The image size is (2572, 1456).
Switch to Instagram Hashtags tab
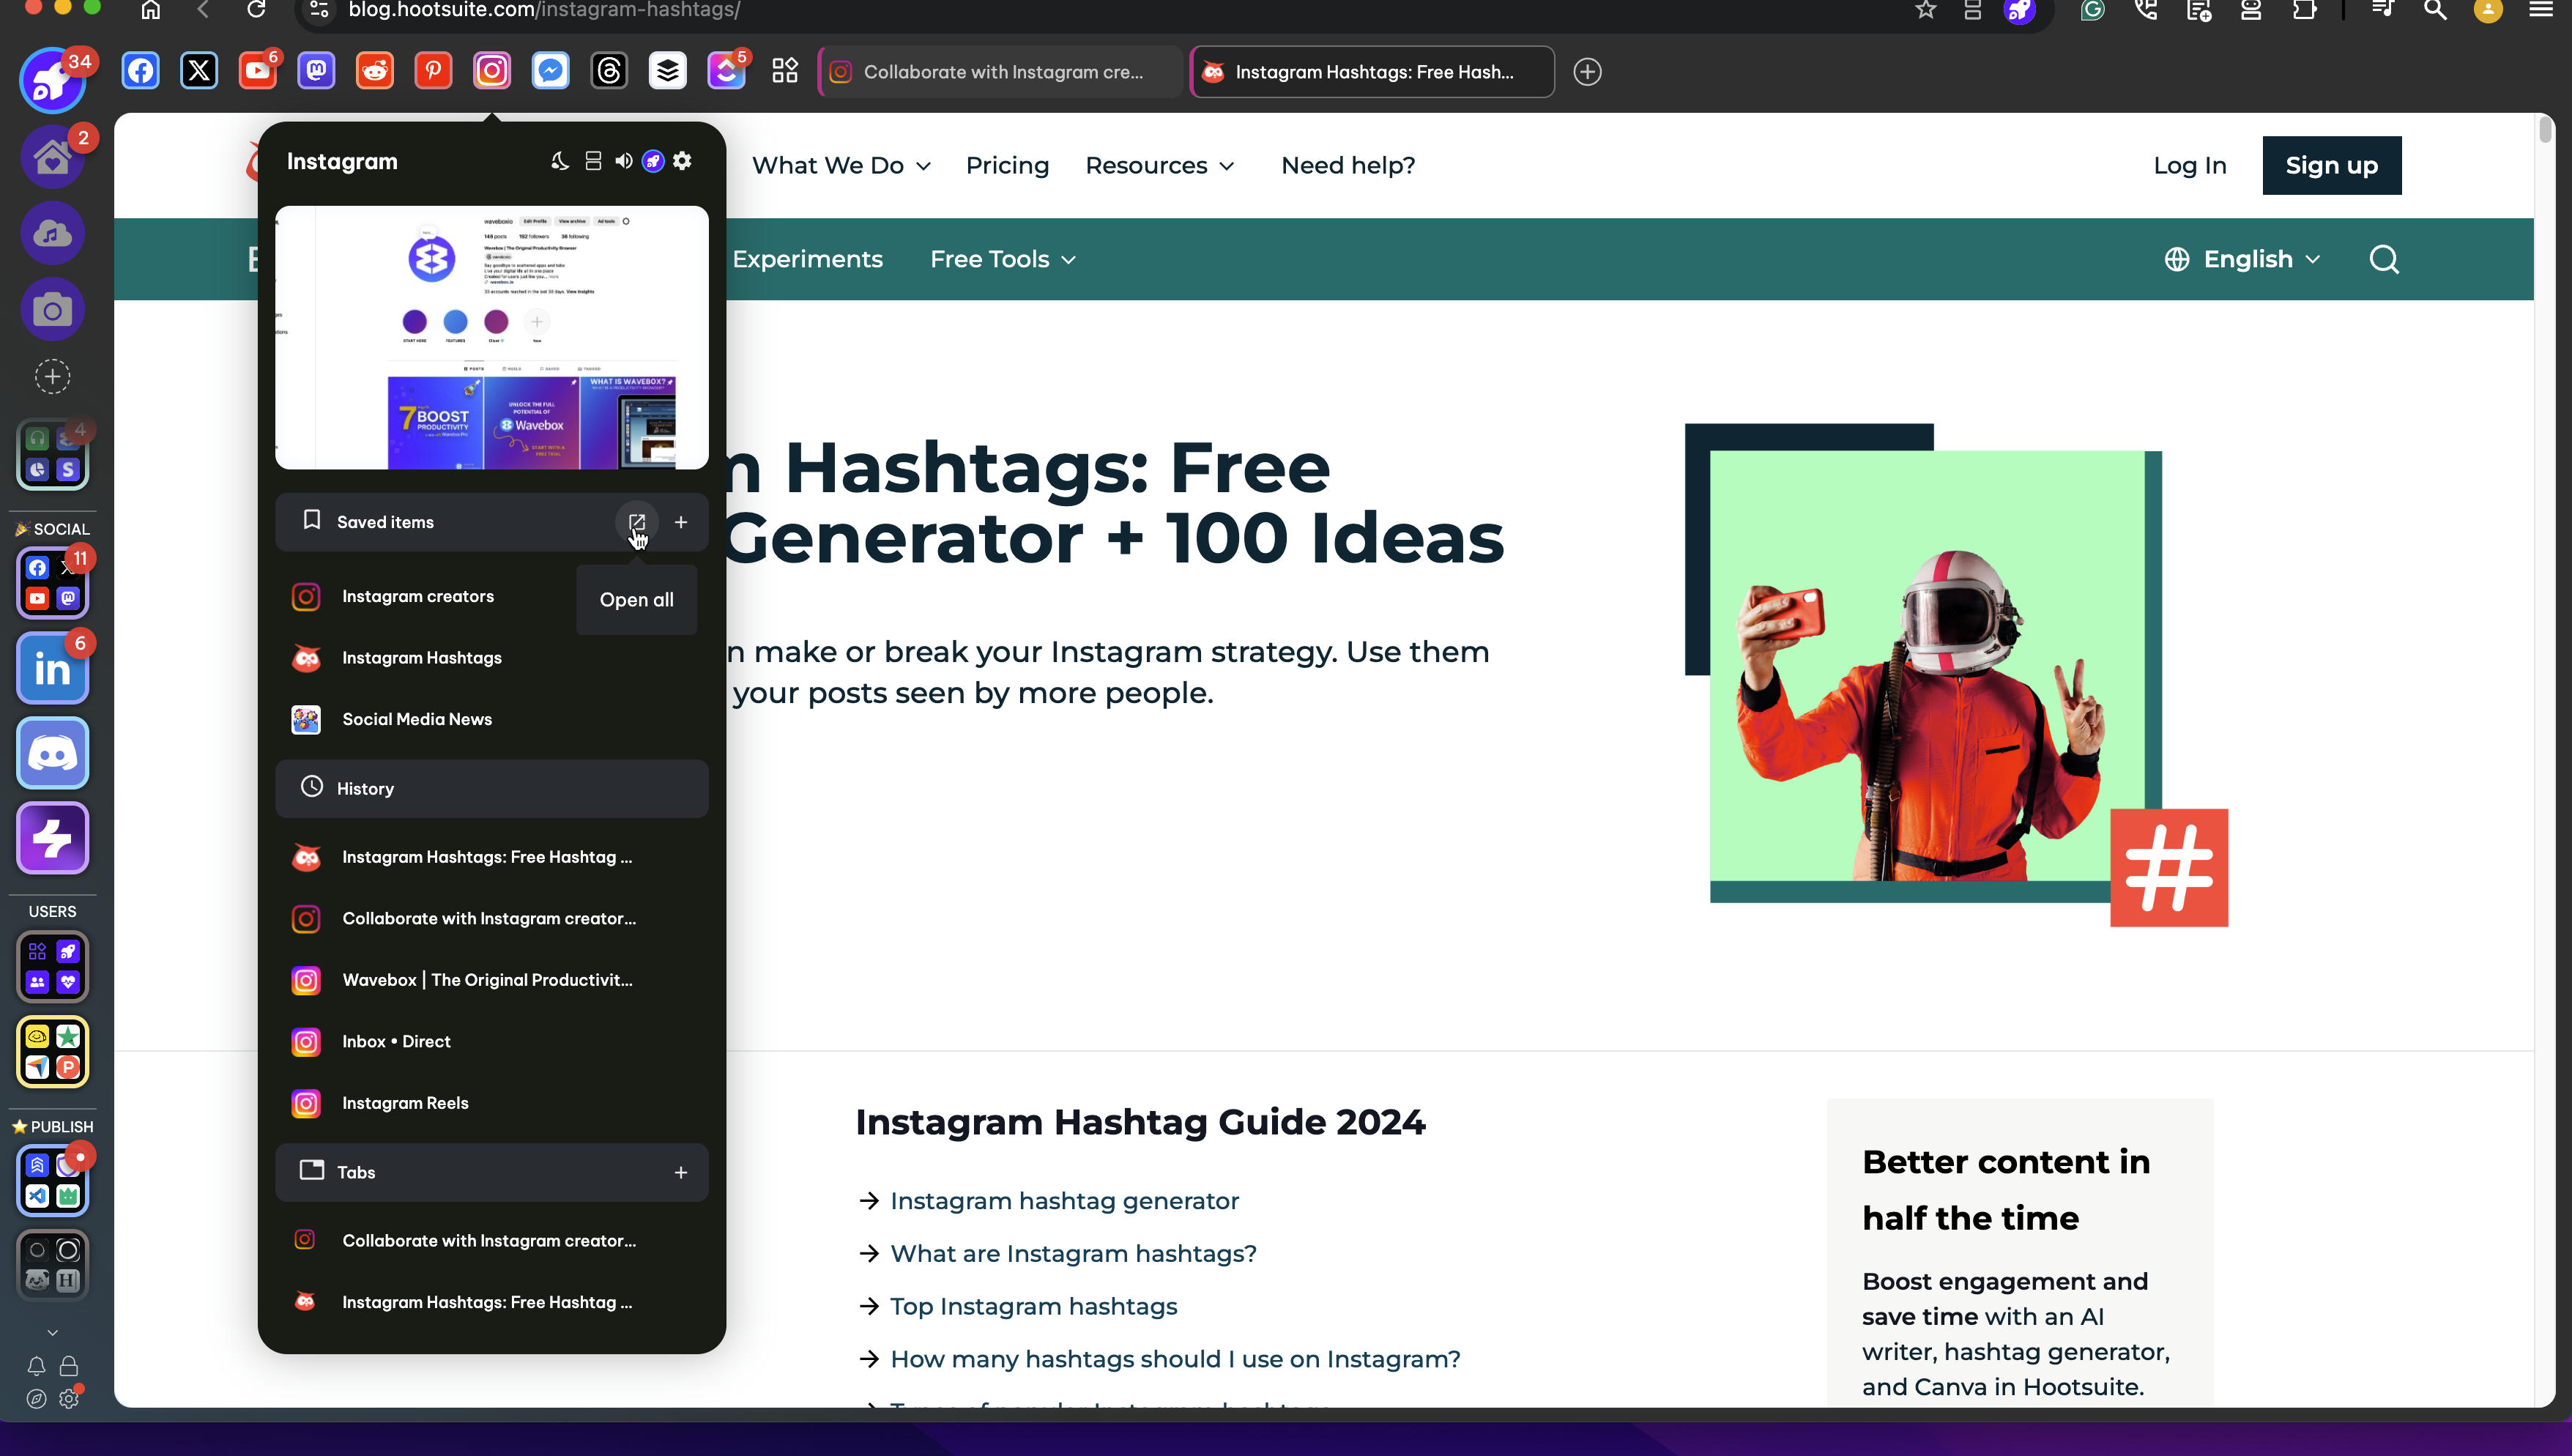(x=1372, y=72)
